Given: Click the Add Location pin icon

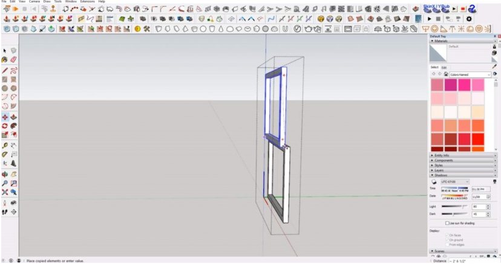Looking at the screenshot, I should coord(53,9).
